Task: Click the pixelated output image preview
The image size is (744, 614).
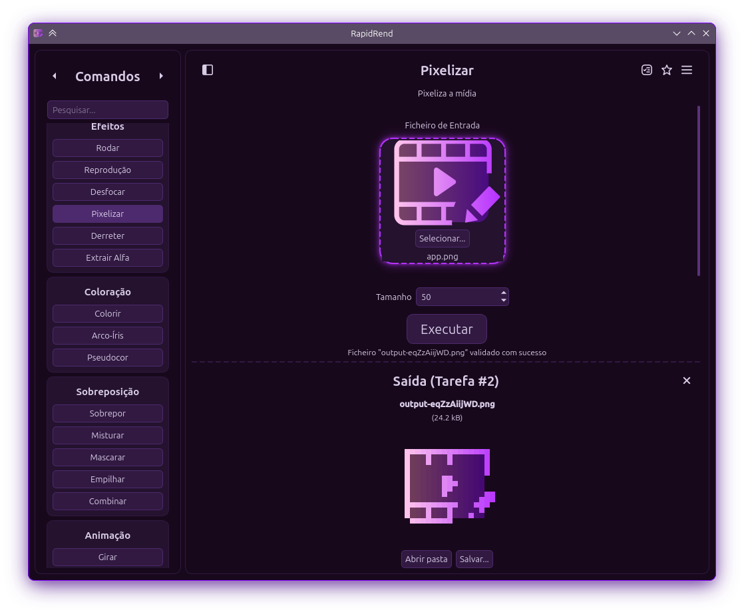Action: (x=449, y=486)
